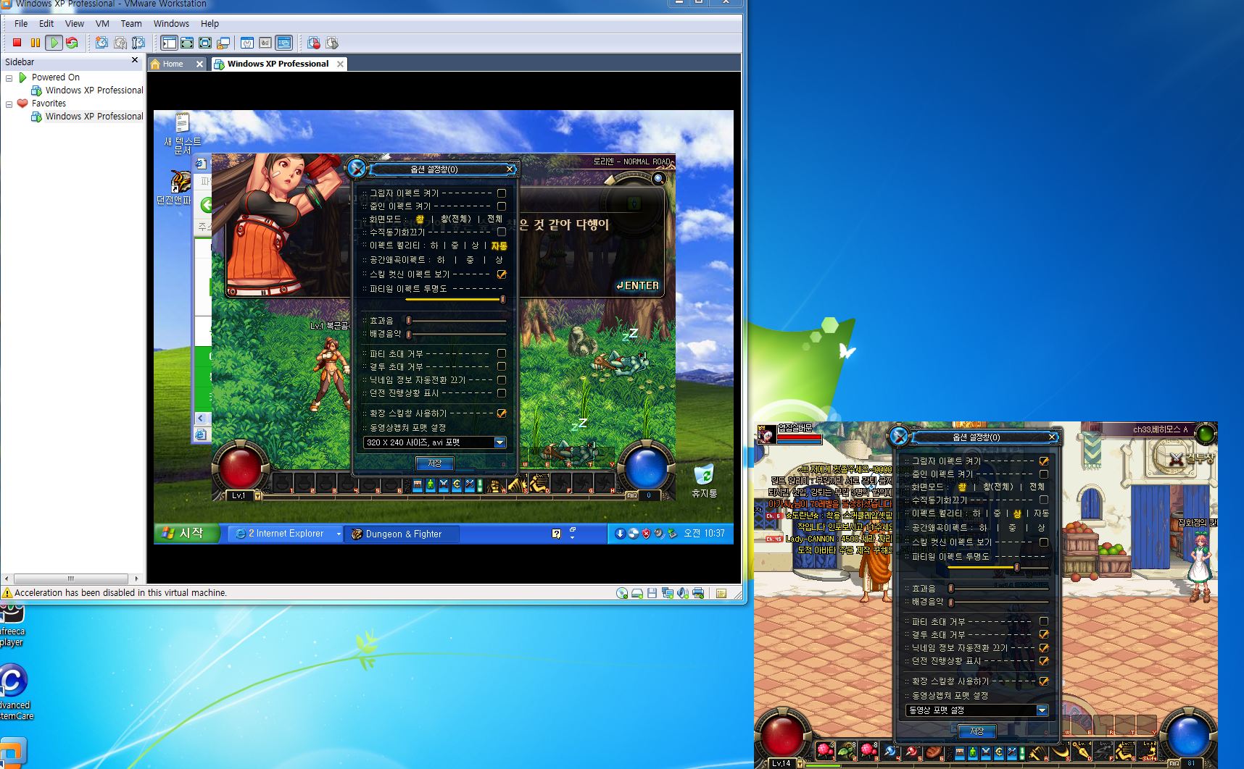Click the Replay recording icon in the toolbar
This screenshot has width=1244, height=769.
point(332,43)
